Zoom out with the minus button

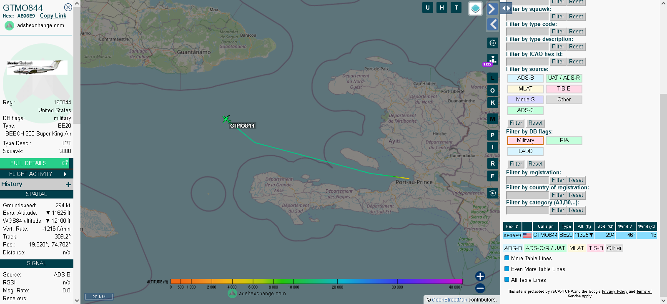pyautogui.click(x=480, y=288)
